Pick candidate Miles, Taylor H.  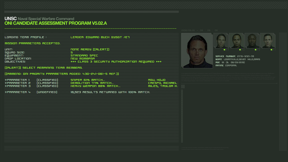click(163, 86)
